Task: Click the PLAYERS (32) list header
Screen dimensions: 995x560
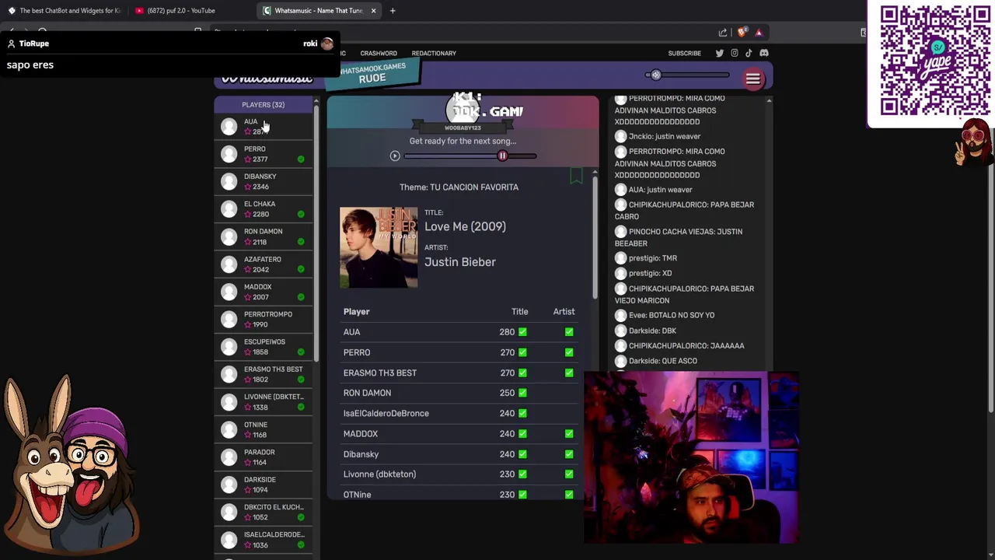Action: (263, 104)
